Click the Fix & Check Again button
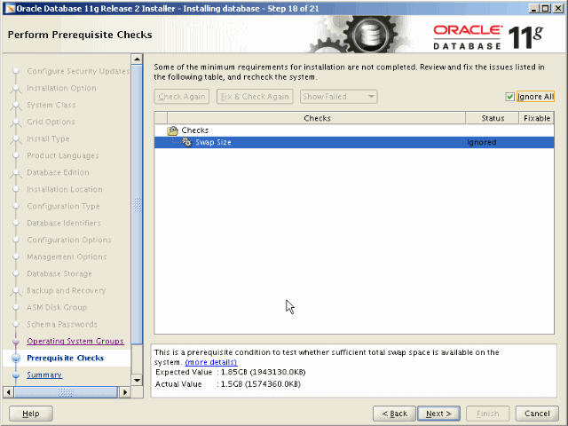Image resolution: width=568 pixels, height=426 pixels. click(x=255, y=97)
